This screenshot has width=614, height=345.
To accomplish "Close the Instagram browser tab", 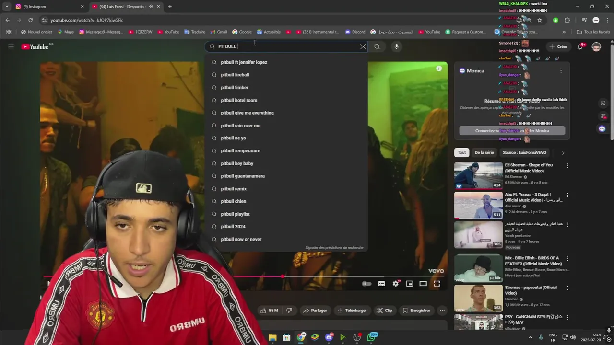I will (x=82, y=7).
